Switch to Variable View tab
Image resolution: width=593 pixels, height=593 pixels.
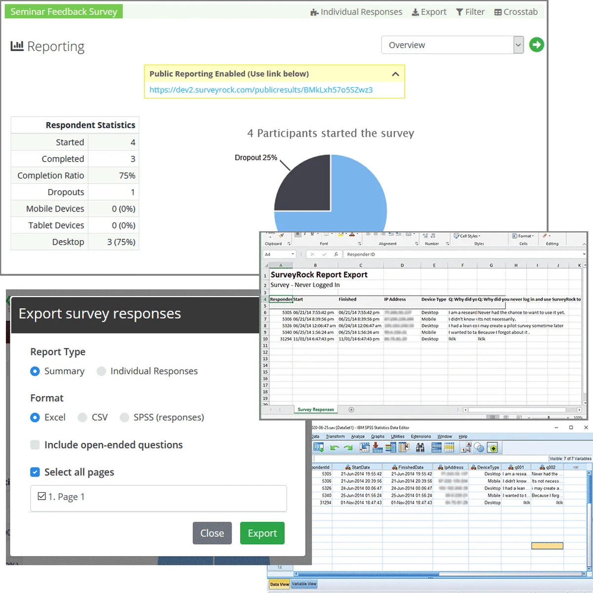coord(304,584)
